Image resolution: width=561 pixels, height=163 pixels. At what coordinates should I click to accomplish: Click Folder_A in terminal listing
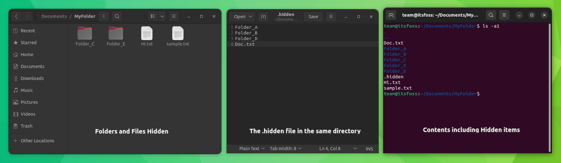tap(395, 49)
